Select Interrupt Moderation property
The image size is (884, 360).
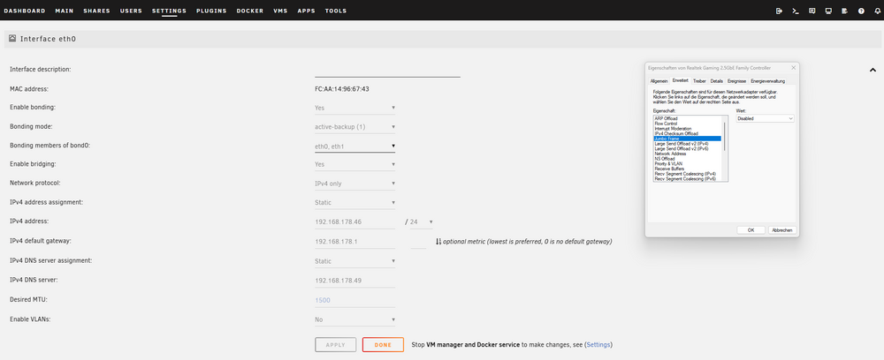tap(687, 128)
